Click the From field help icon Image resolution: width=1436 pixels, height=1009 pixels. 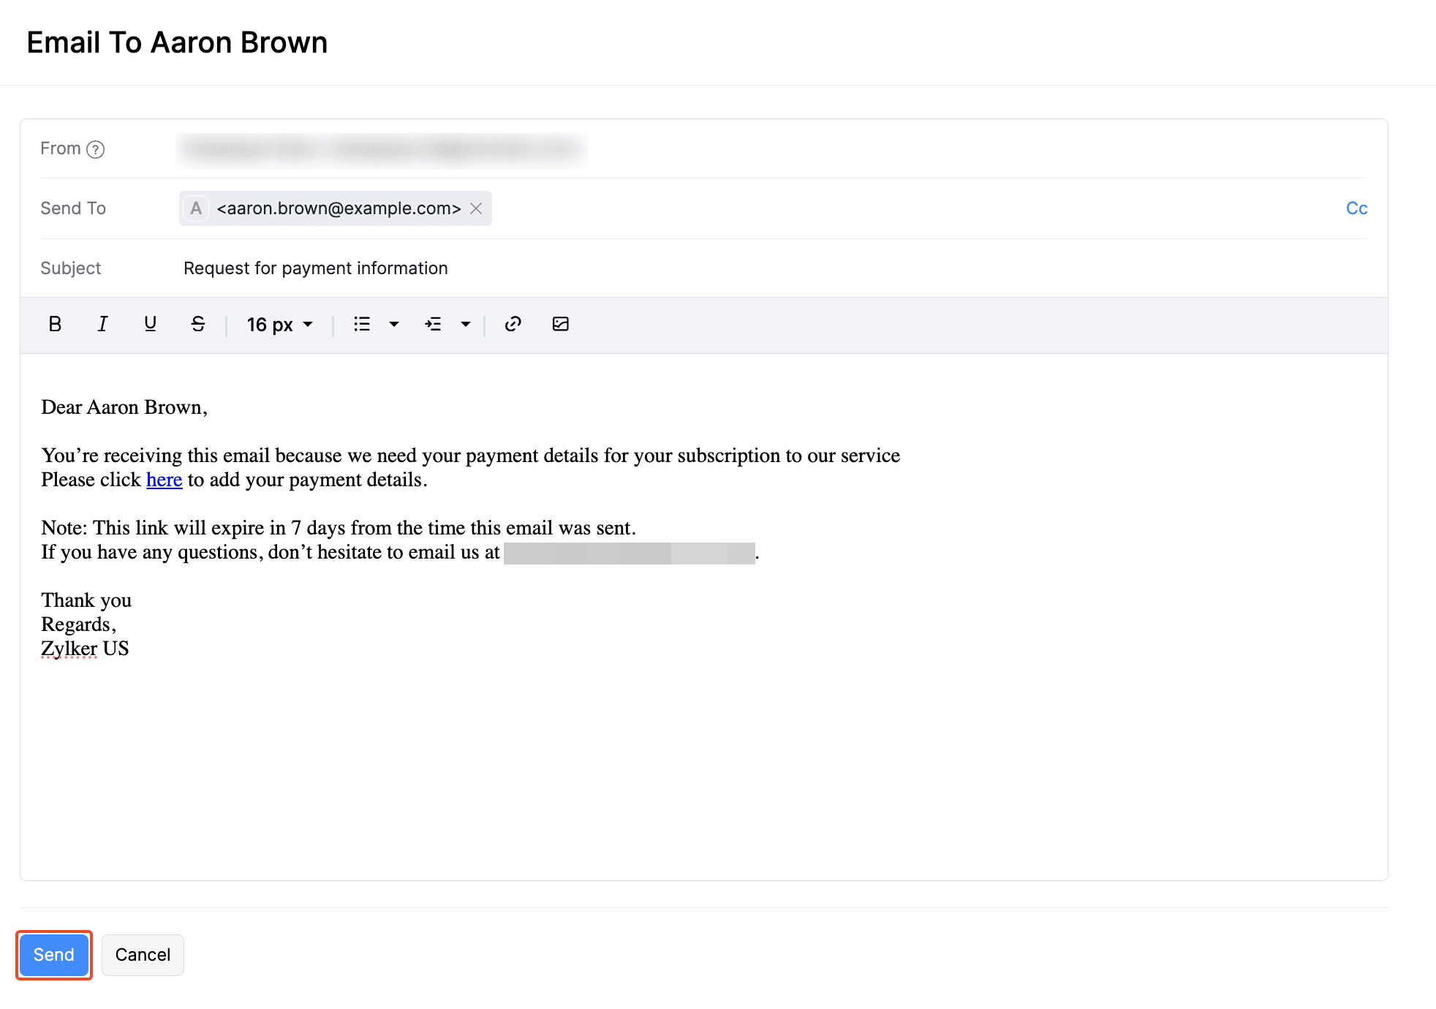tap(95, 149)
